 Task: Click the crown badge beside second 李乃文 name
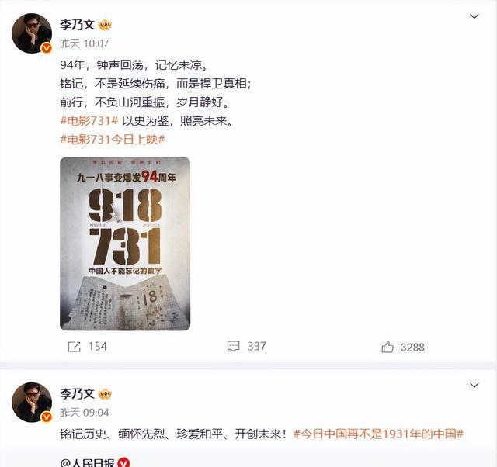(105, 394)
